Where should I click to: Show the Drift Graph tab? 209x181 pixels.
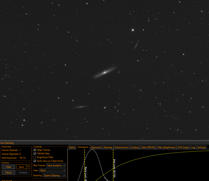(183, 147)
